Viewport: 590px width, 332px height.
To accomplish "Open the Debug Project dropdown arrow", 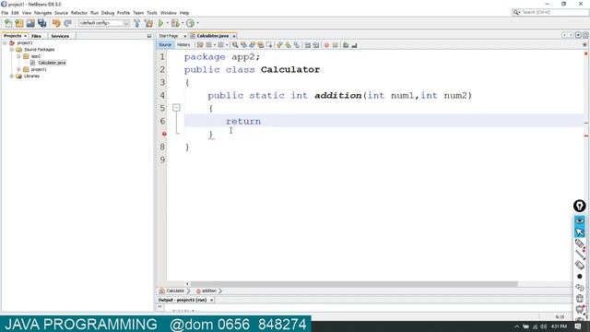I will pos(183,23).
